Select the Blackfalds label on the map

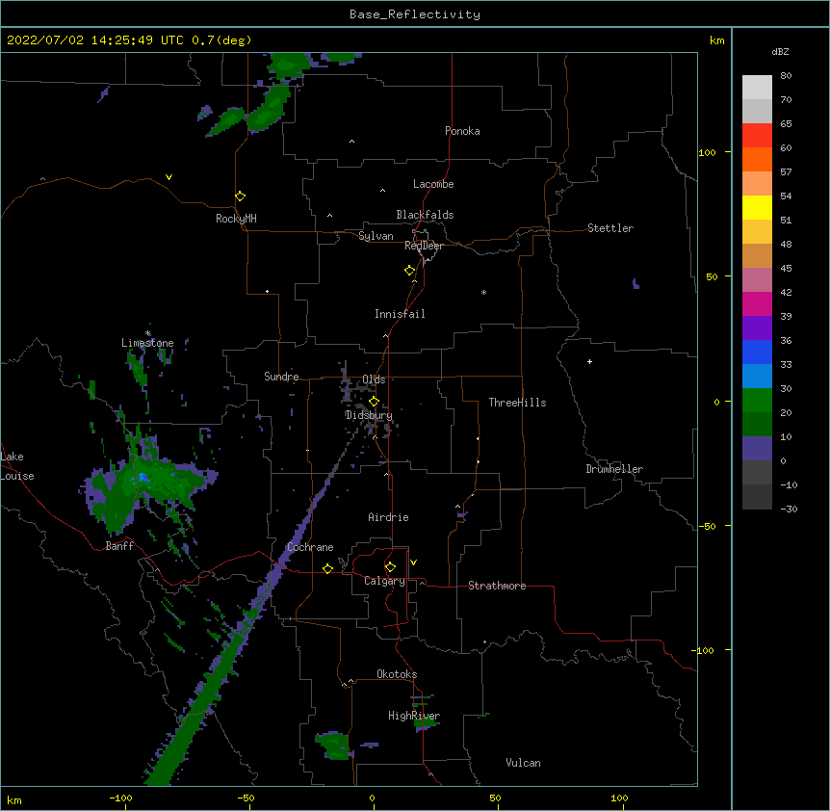(x=425, y=215)
